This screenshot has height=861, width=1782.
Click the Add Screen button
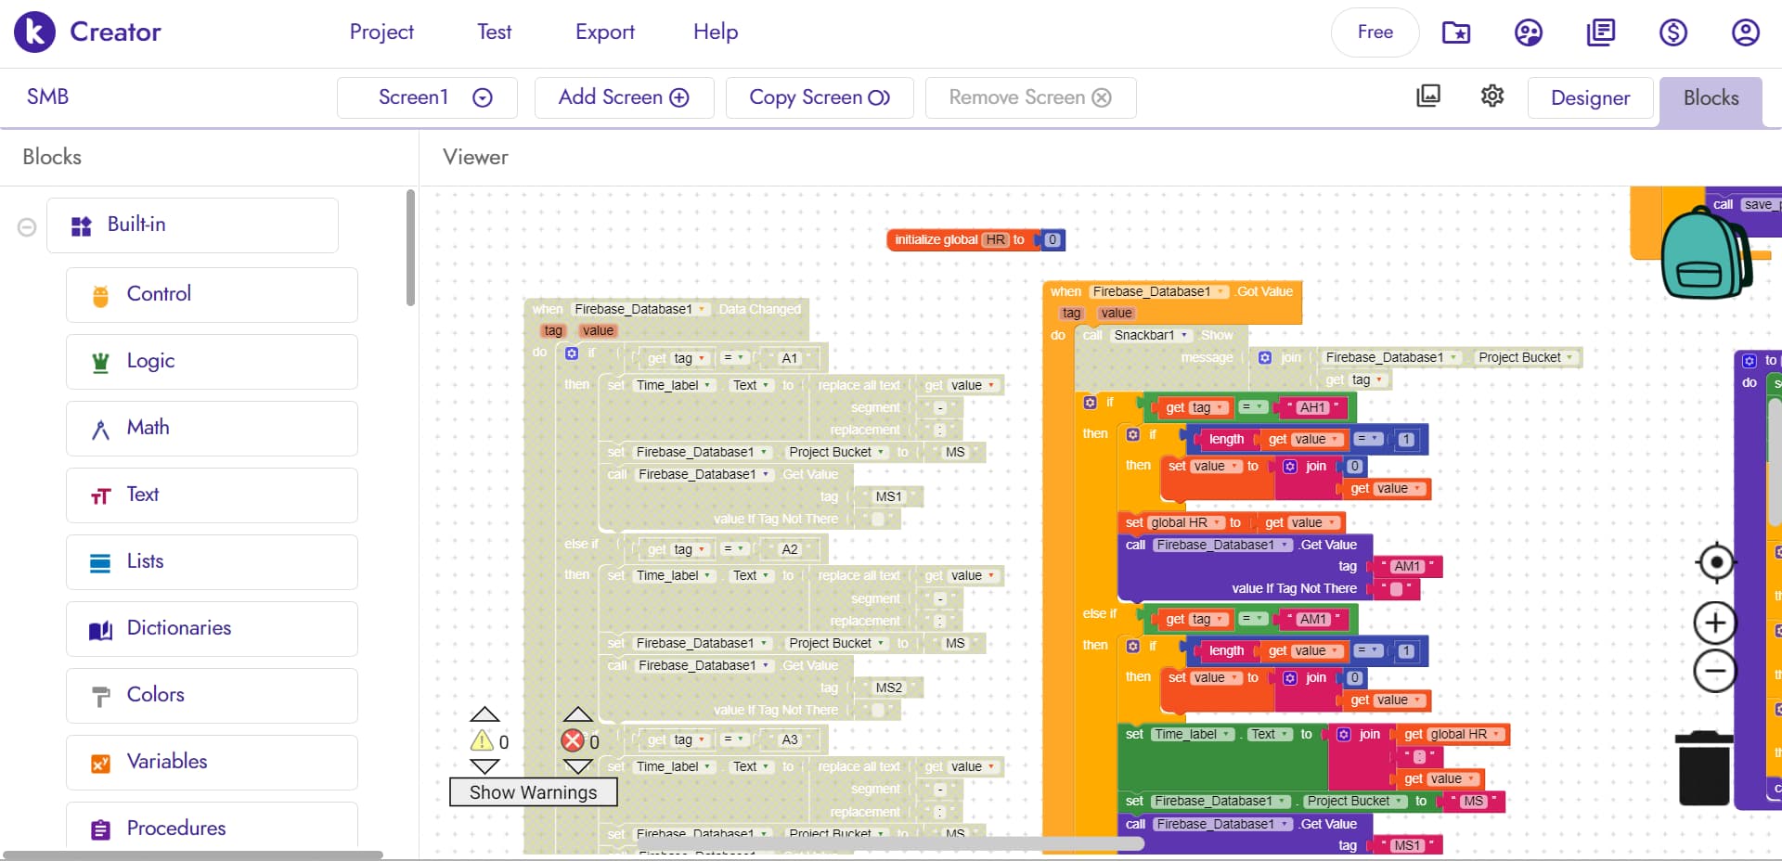624,97
